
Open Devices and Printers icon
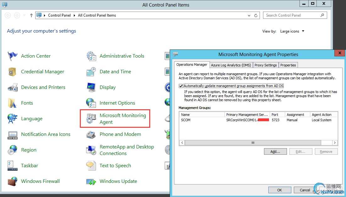pos(12,87)
